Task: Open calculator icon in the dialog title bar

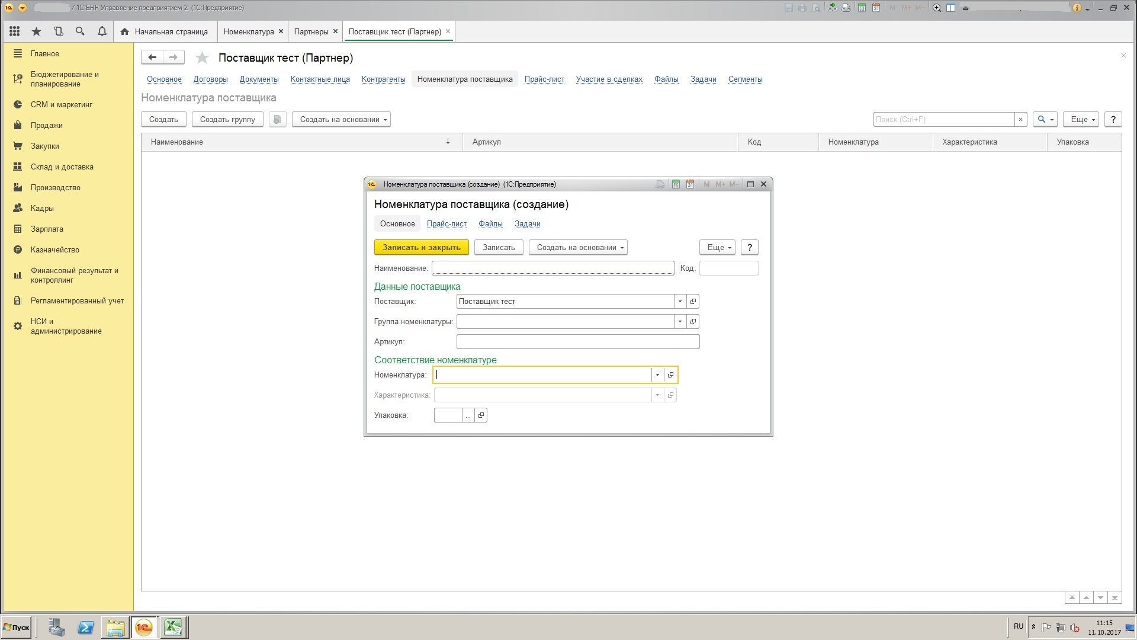Action: (x=676, y=184)
